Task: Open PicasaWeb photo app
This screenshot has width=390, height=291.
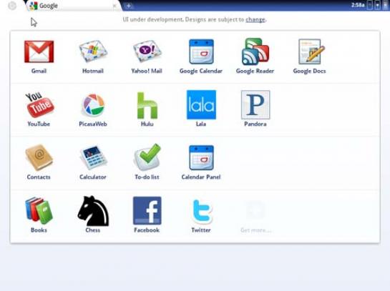Action: (x=93, y=105)
